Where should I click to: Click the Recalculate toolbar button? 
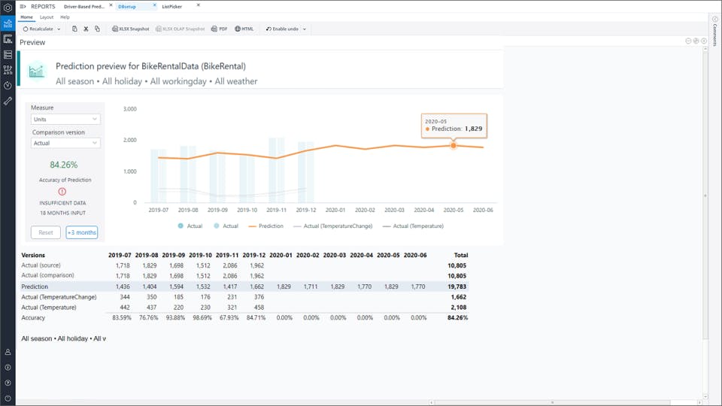[x=39, y=29]
